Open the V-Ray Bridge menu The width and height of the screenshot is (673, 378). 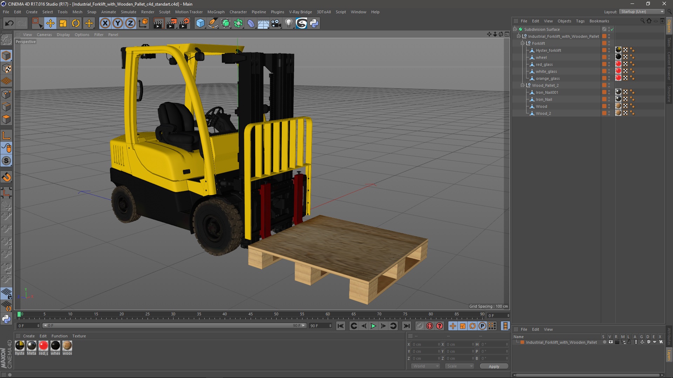[300, 12]
